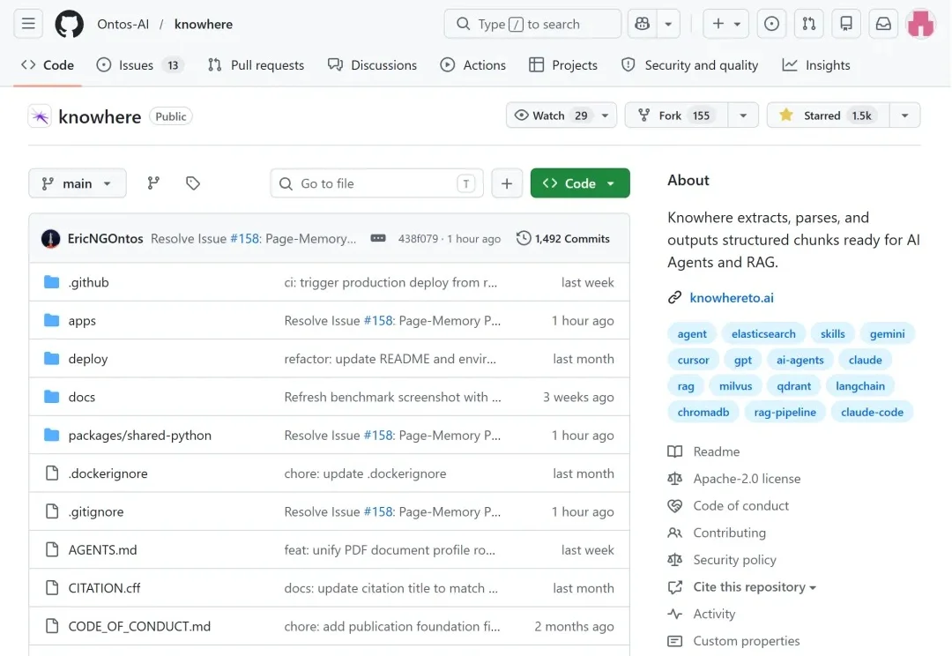The width and height of the screenshot is (952, 656).
Task: Open the global pull requests icon
Action: (808, 25)
